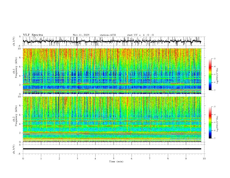Screen dimensions: 230x178
Task: Click the 'start UT = 4 :0 :0' text
Action: pyautogui.click(x=140, y=35)
